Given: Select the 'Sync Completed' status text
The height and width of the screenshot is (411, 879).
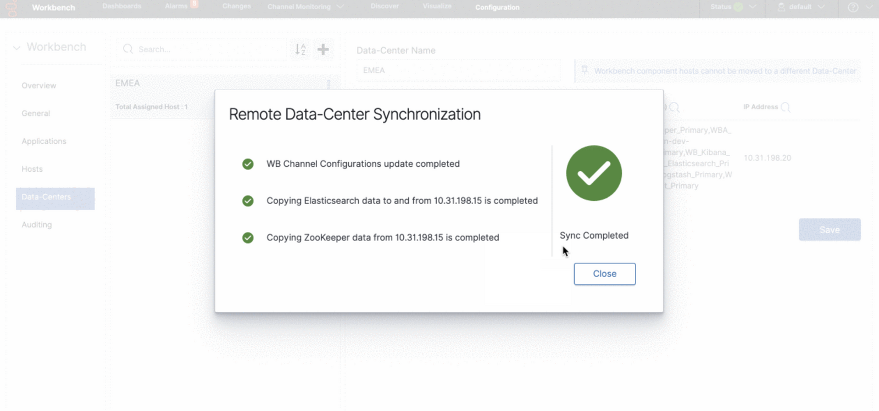Looking at the screenshot, I should tap(594, 235).
